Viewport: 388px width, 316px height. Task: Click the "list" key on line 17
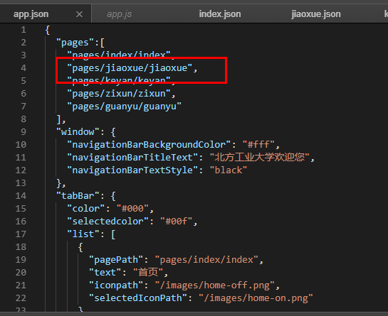(83, 234)
